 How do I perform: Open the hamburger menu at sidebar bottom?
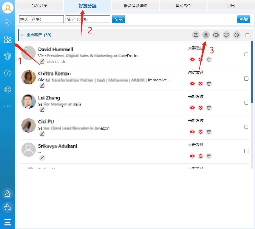tap(8, 222)
